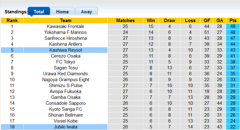Viewport: 240px width, 130px height.
Task: Click Nagoya Grampus Eight entry
Action: (66, 80)
